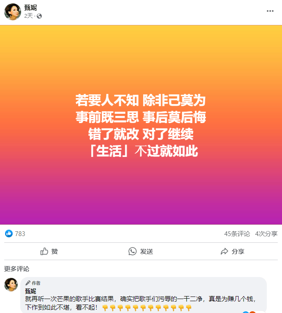Click the commenter avatar beside the comment
This screenshot has height=313, width=282.
(x=11, y=285)
